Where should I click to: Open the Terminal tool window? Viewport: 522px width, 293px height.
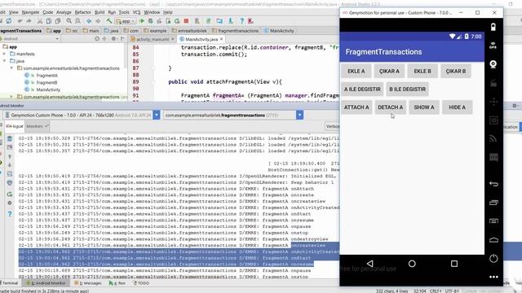click(x=10, y=283)
